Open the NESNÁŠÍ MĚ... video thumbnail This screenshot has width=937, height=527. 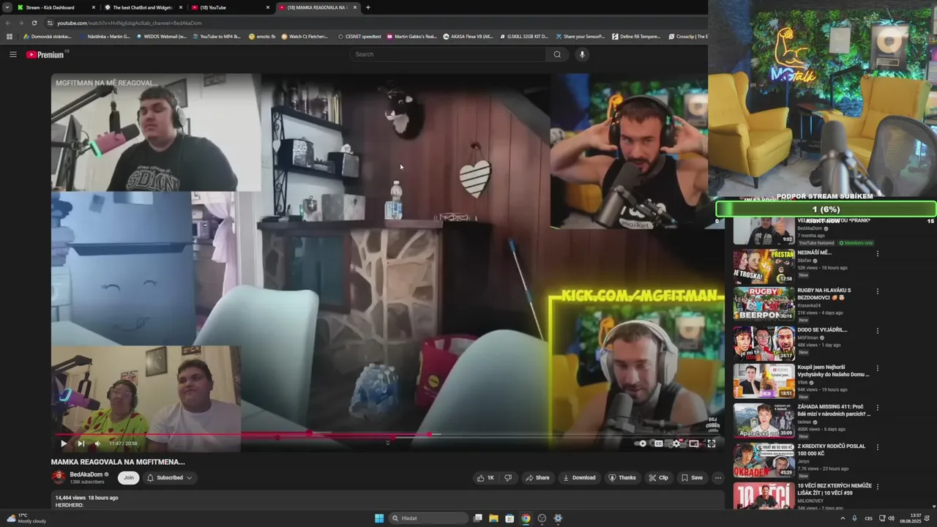pyautogui.click(x=764, y=266)
